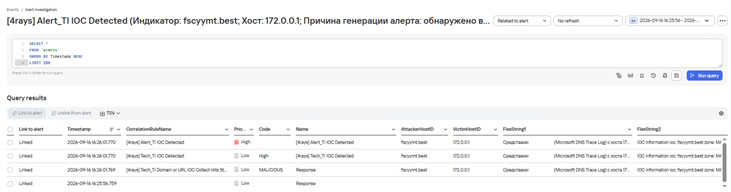Check the row with code MALICIOUS
The image size is (731, 192).
coord(10,170)
